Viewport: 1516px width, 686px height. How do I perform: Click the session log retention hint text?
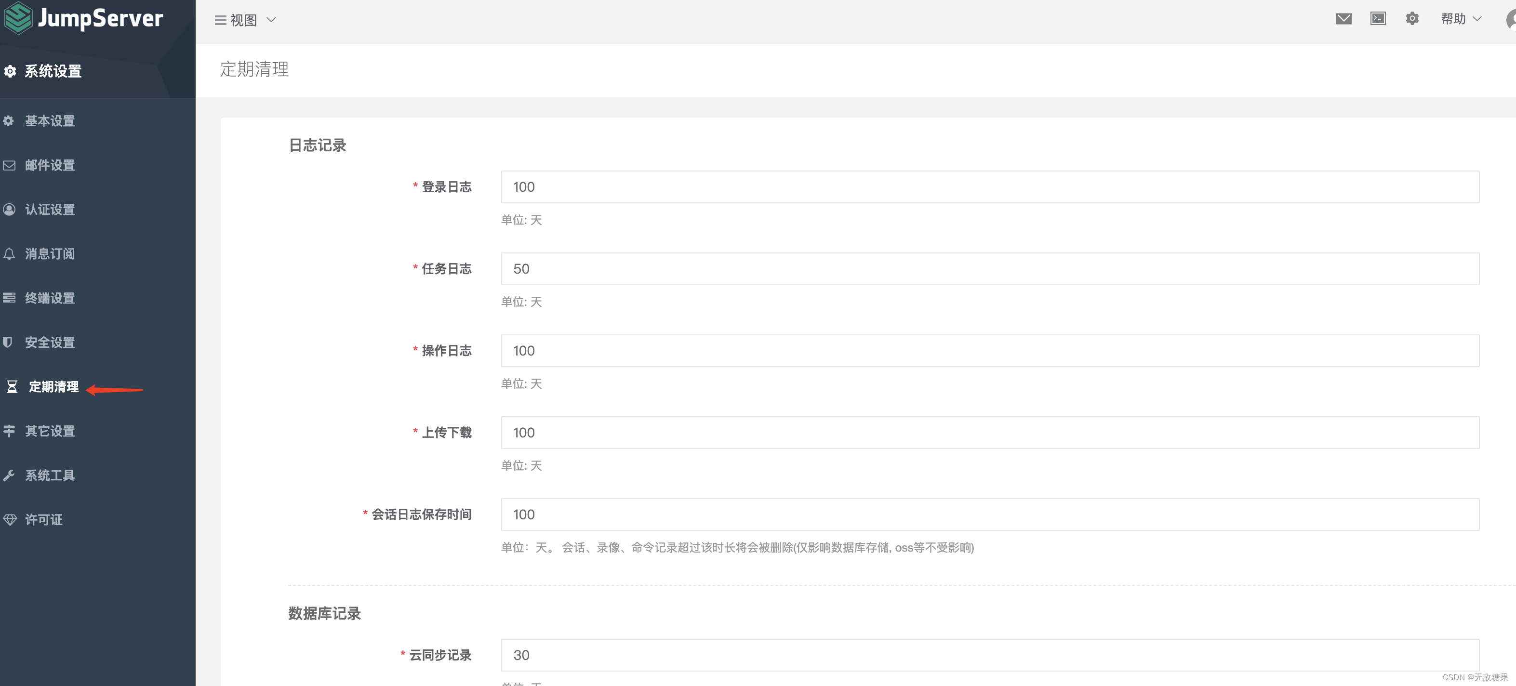737,548
